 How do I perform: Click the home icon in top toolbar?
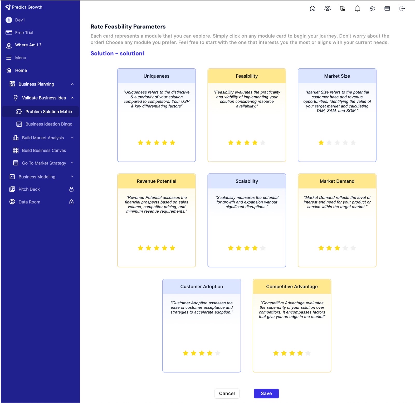(313, 9)
